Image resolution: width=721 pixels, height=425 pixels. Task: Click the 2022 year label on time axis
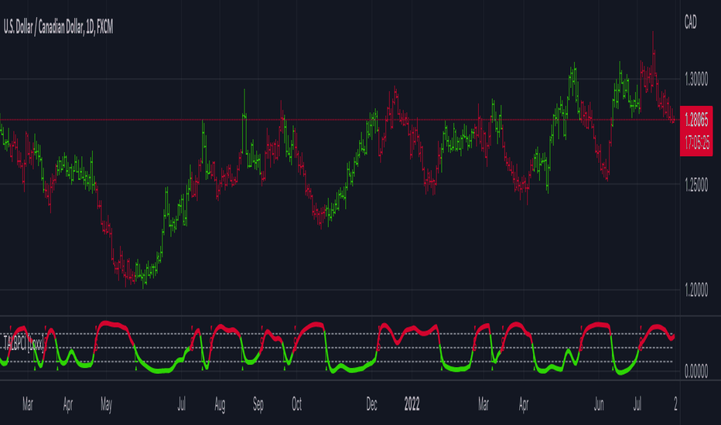(x=412, y=404)
